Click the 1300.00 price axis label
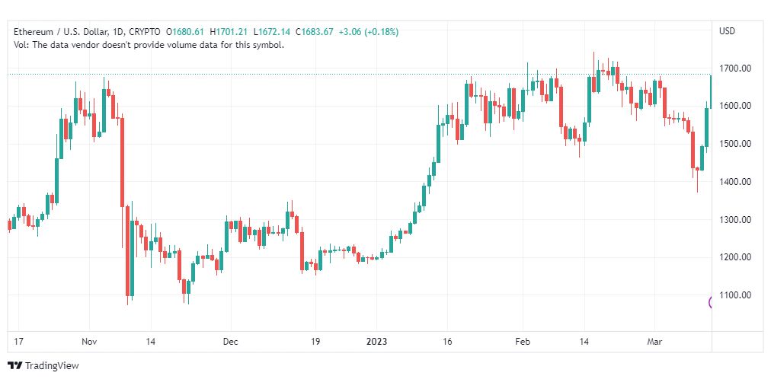 [x=736, y=220]
